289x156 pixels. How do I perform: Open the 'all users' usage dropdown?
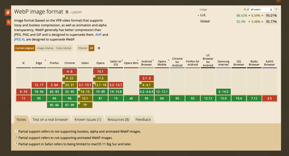coord(261,10)
